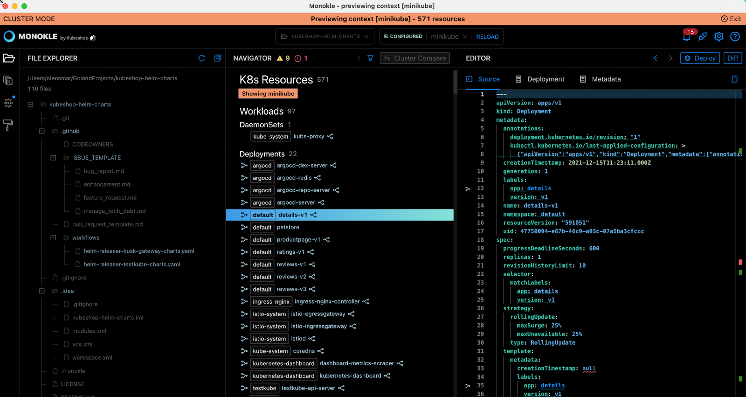Image resolution: width=746 pixels, height=397 pixels.
Task: Click outgoing links icon for argocd-redis
Action: coord(318,178)
